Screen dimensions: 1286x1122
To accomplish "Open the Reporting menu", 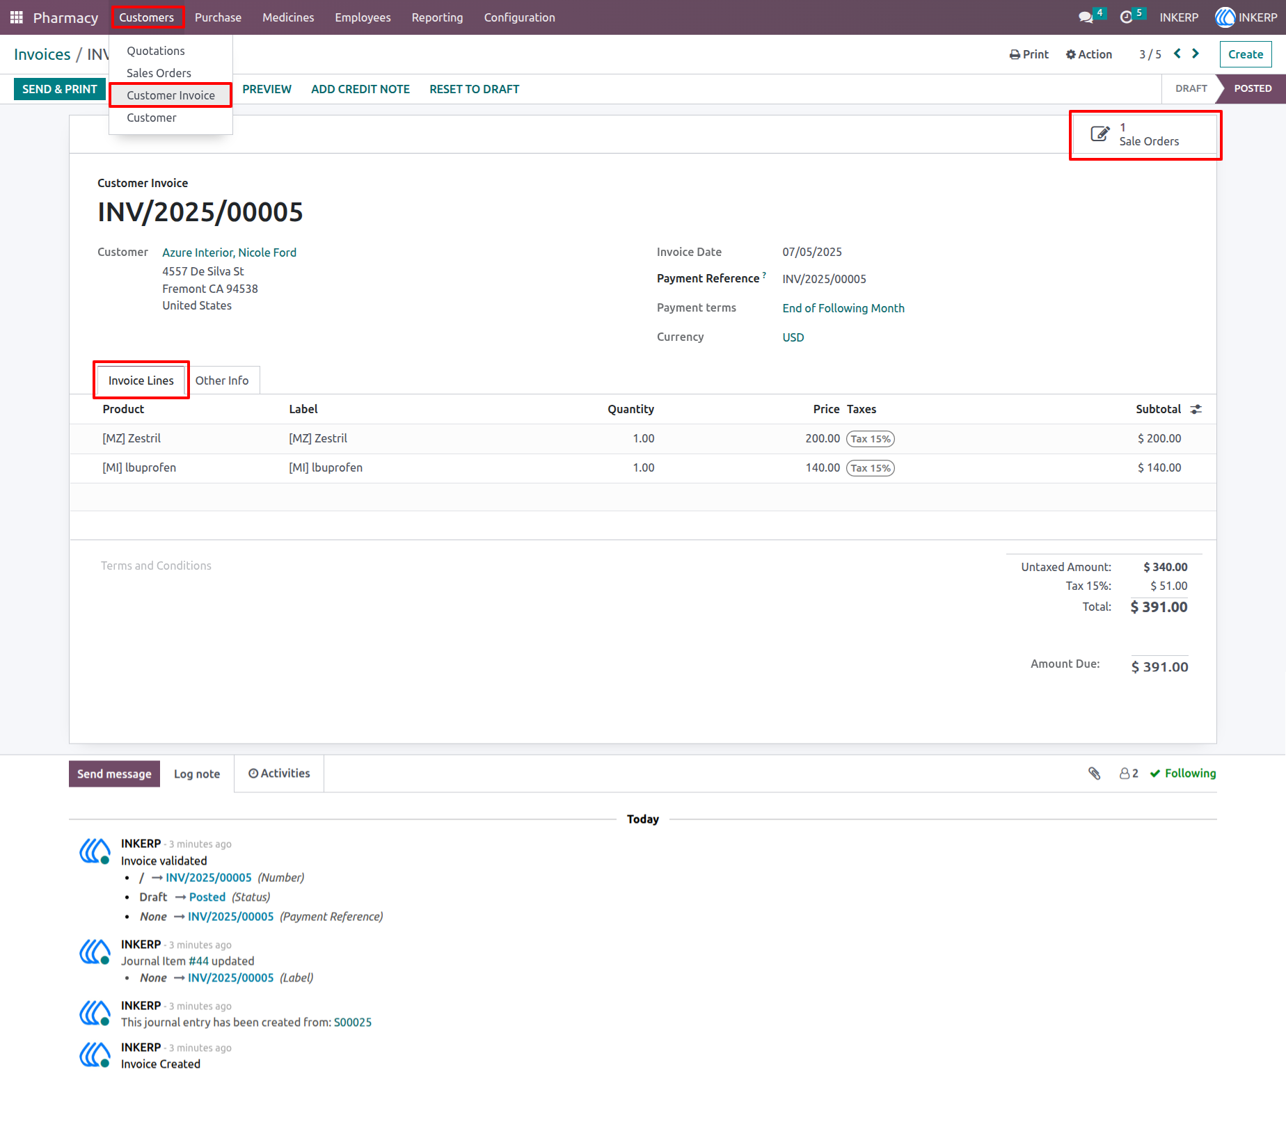I will (437, 17).
